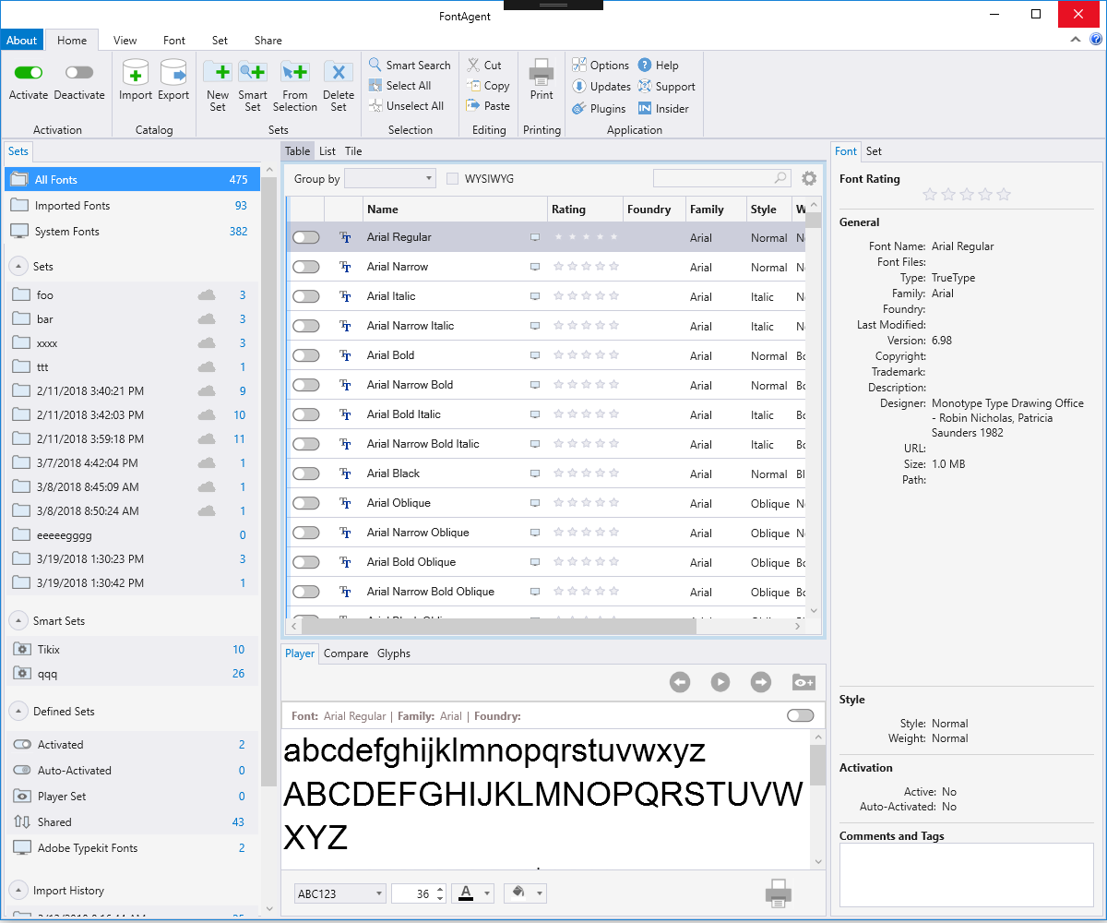Click the green Activate icon

[29, 72]
